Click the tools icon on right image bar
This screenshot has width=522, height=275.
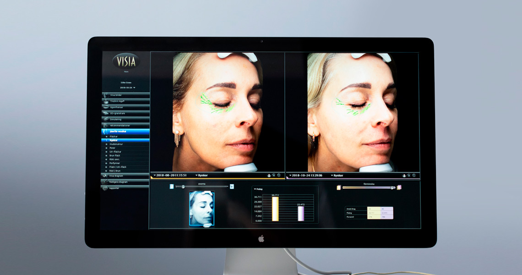pyautogui.click(x=408, y=175)
